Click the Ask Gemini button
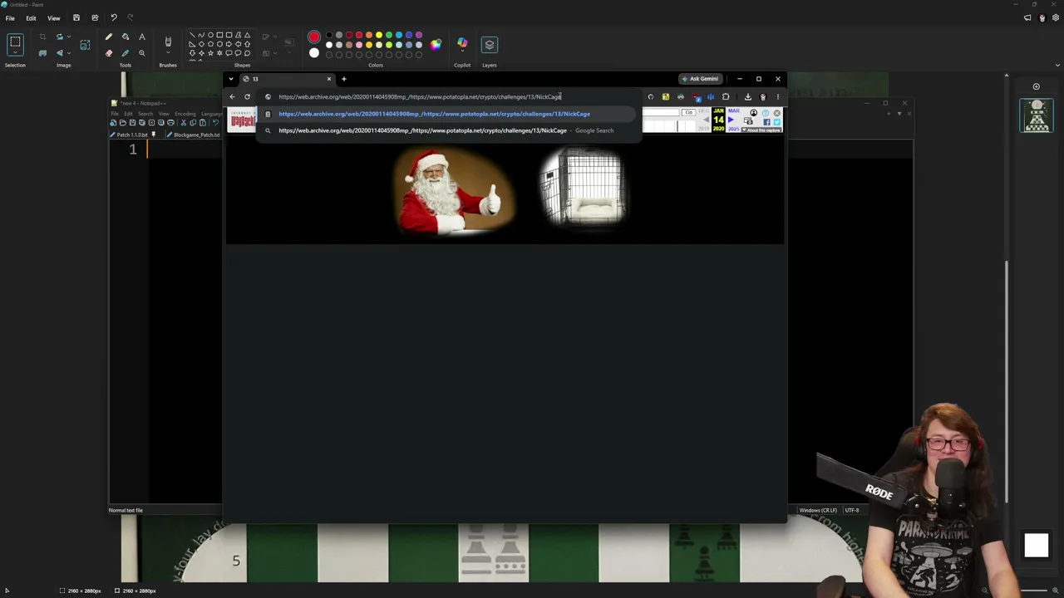The image size is (1064, 598). (x=699, y=79)
